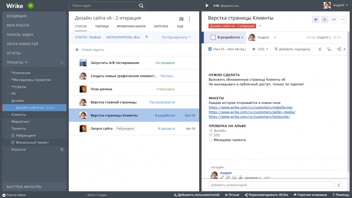This screenshot has width=352, height=198.
Task: Click the Добавить комментарий input field
Action: pyautogui.click(x=270, y=185)
